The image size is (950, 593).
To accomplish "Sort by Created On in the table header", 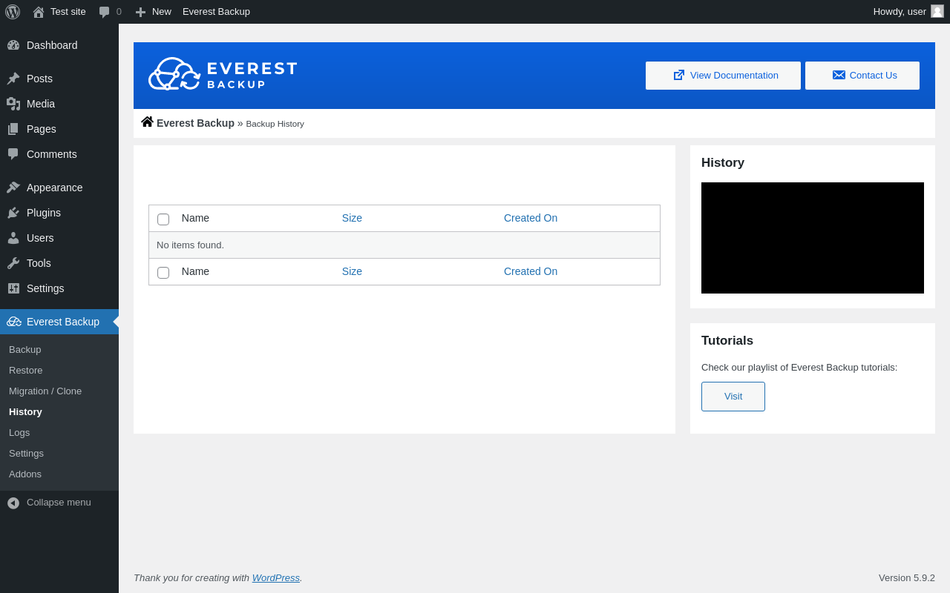I will [x=531, y=218].
